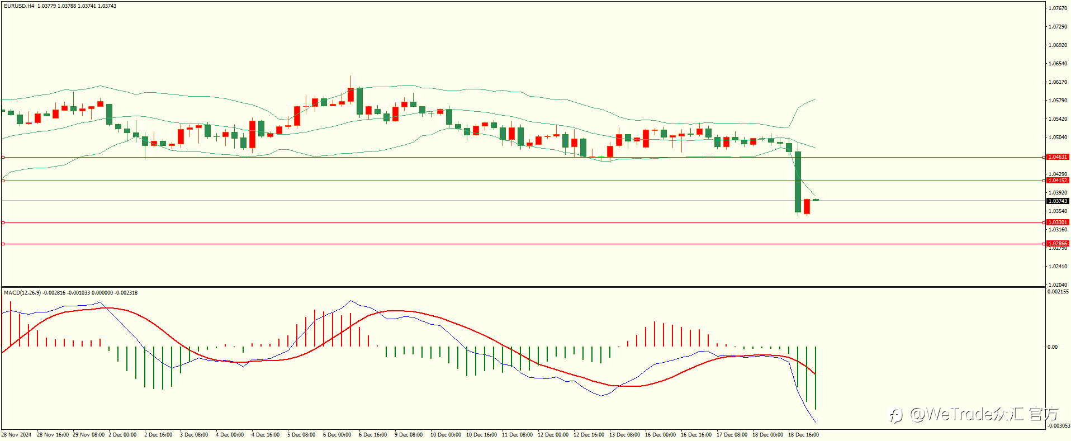The image size is (1071, 441).
Task: Select the red 1.04152 price tag
Action: [x=1058, y=181]
